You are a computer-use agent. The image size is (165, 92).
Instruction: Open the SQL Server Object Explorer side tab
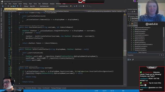click(1, 31)
